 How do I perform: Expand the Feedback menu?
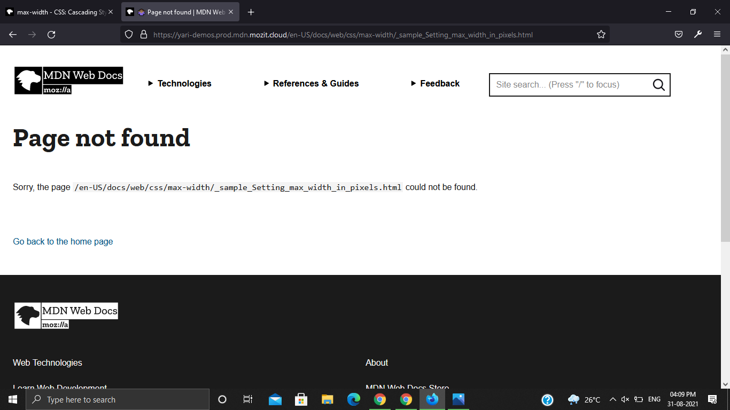pos(435,83)
